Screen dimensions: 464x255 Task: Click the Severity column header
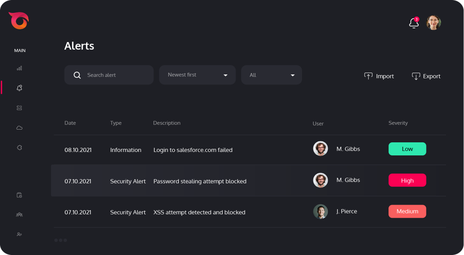point(398,123)
